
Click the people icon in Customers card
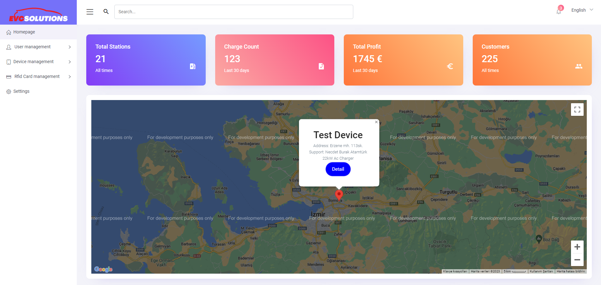pyautogui.click(x=579, y=66)
